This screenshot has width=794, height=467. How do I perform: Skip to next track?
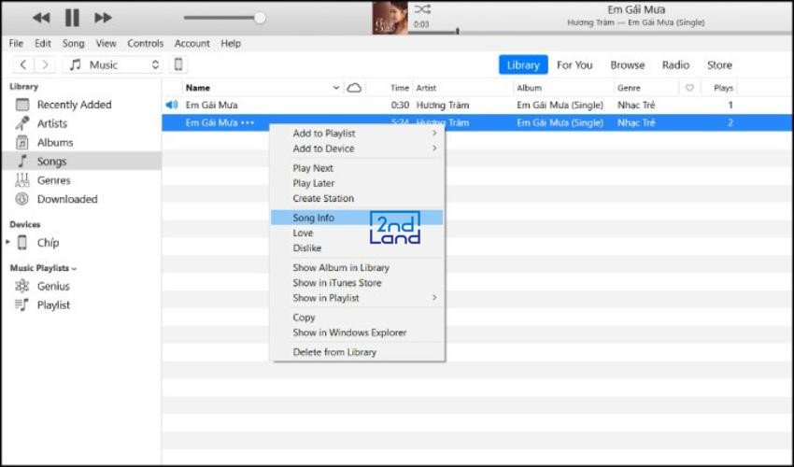click(103, 18)
